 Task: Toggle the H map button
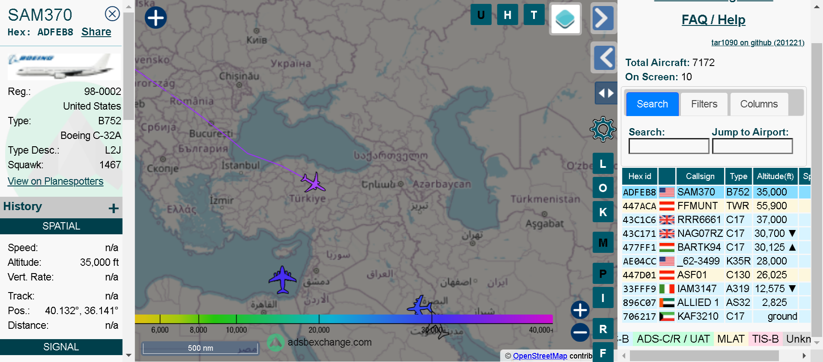508,15
